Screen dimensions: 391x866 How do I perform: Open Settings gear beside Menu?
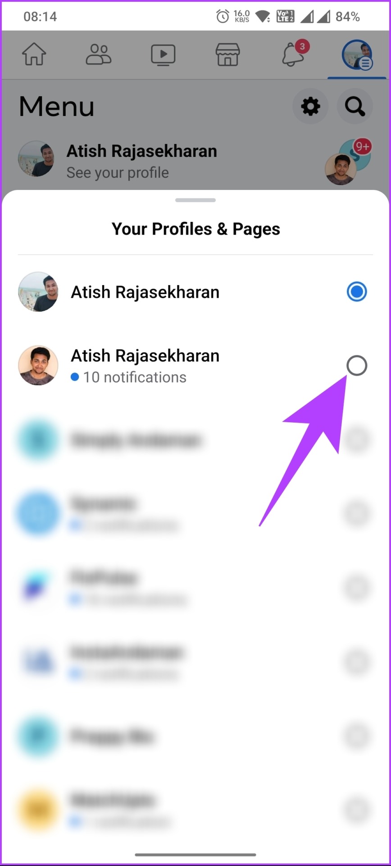pos(310,106)
